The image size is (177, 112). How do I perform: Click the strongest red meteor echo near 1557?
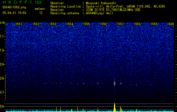coord(115,83)
